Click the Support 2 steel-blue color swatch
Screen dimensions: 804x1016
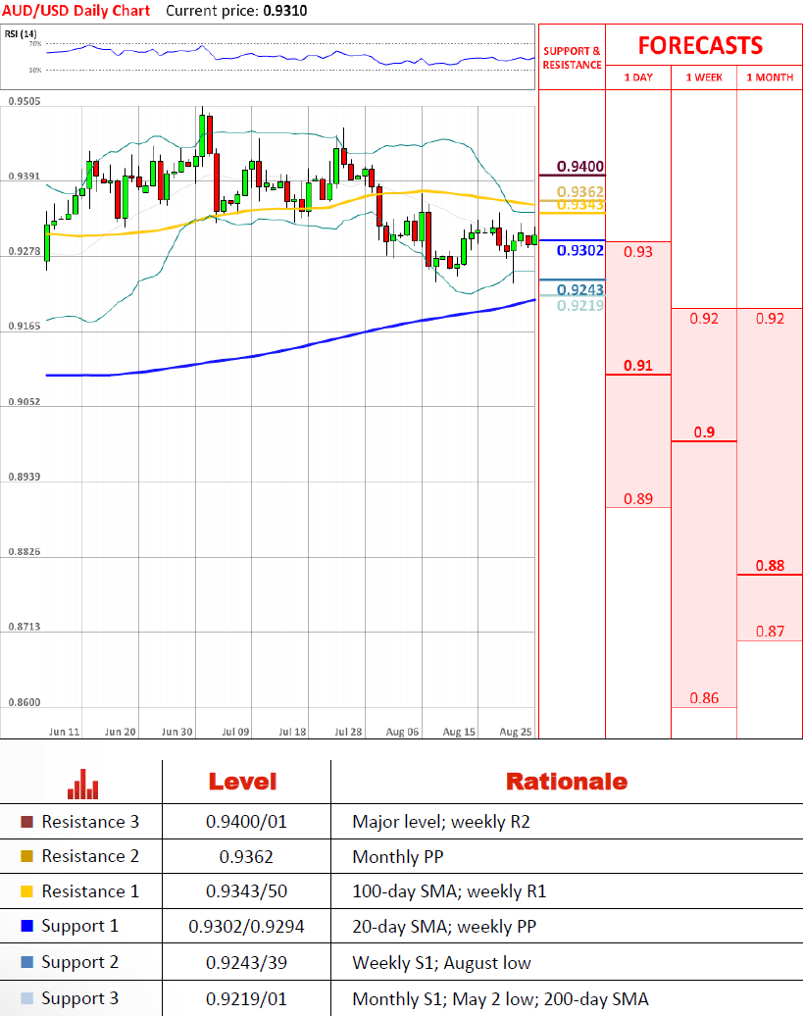click(x=26, y=961)
